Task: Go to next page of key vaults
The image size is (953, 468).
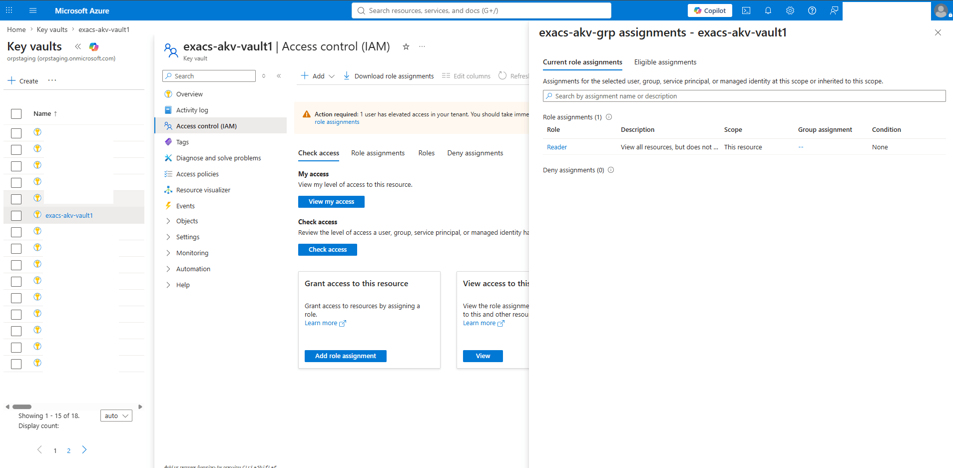Action: coord(84,450)
